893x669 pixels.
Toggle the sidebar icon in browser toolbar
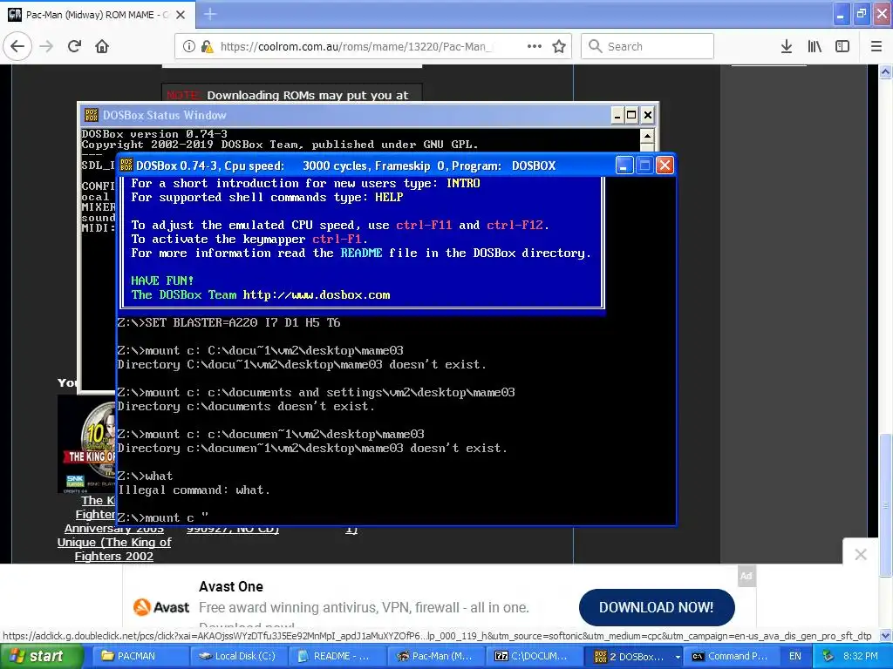coord(842,47)
